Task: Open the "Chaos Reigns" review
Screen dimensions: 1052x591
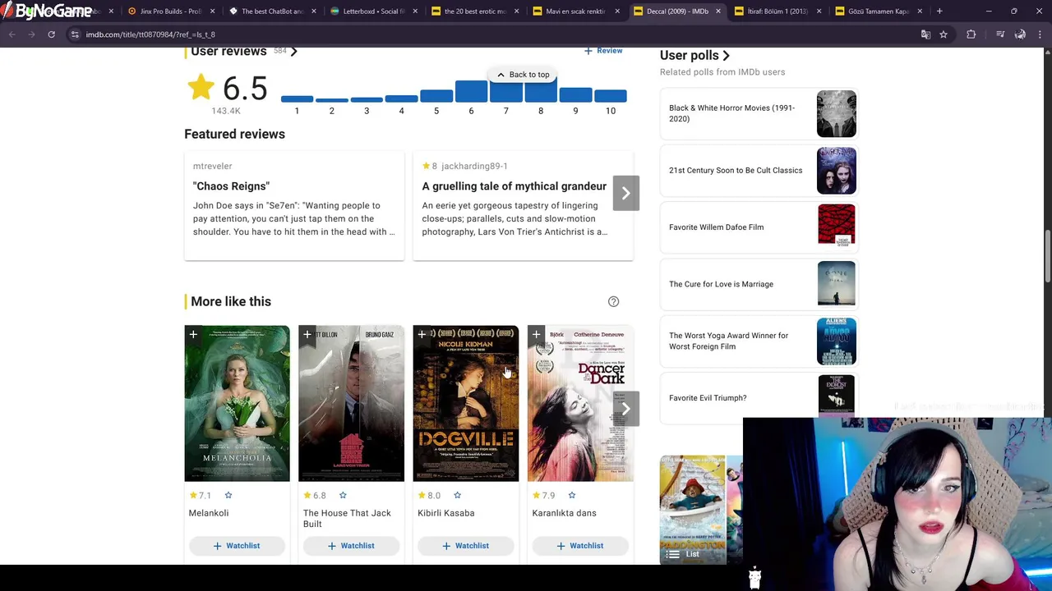Action: point(231,186)
